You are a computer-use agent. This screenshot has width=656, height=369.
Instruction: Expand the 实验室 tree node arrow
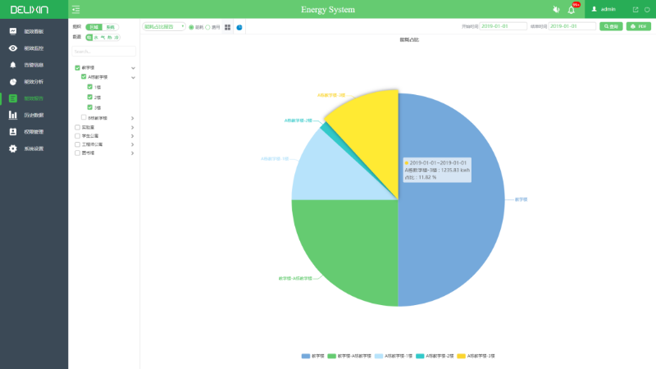point(133,127)
